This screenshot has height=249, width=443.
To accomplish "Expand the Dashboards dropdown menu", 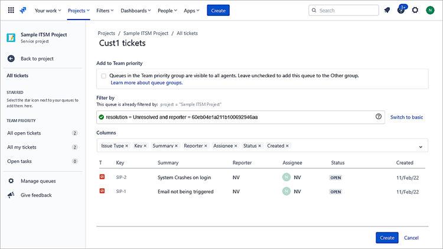I will (x=135, y=10).
